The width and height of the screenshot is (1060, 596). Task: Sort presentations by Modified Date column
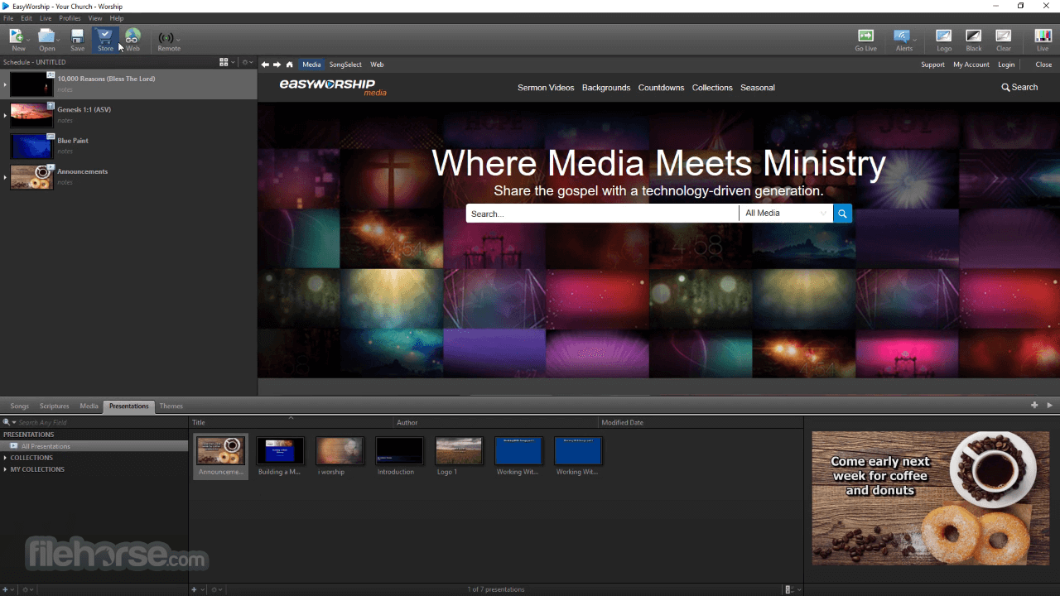click(700, 422)
